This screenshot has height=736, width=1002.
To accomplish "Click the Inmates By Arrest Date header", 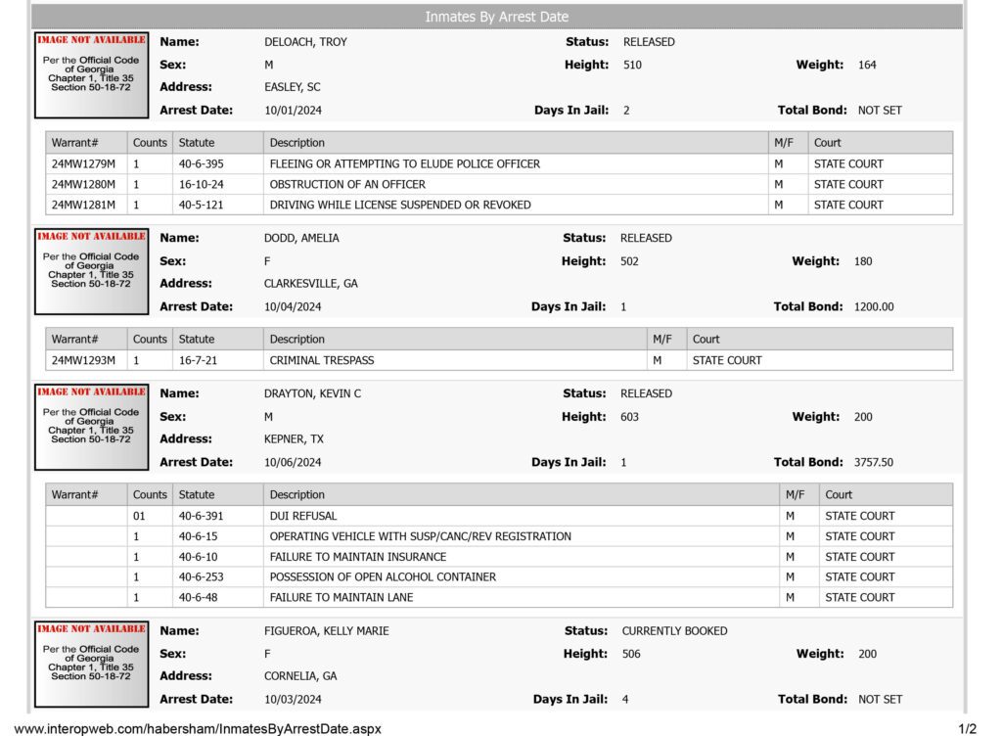I will pos(496,17).
